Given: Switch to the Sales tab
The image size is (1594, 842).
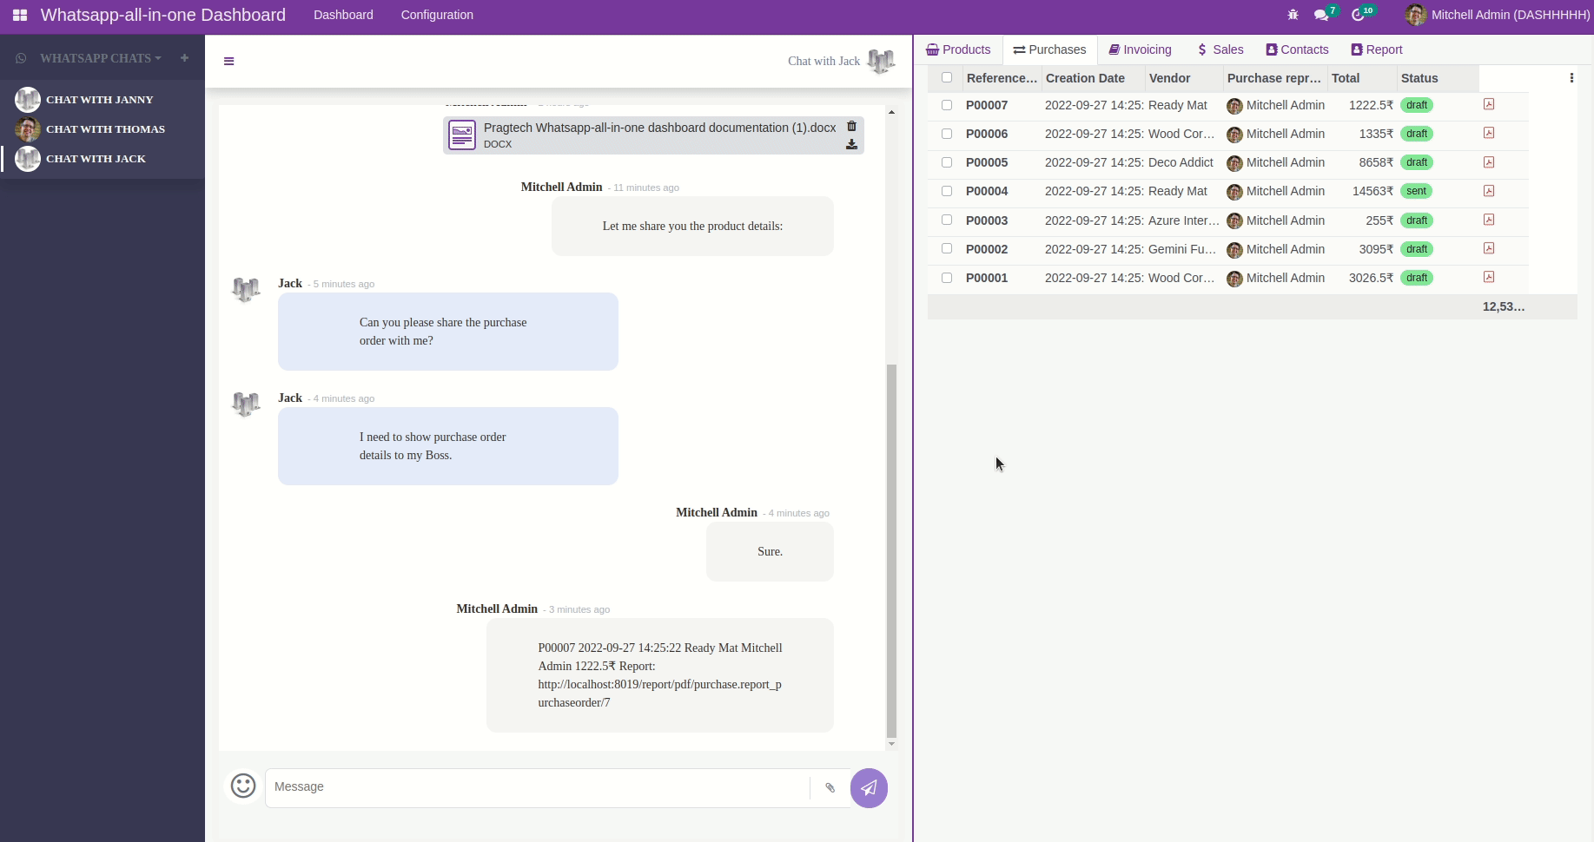Looking at the screenshot, I should 1220,49.
